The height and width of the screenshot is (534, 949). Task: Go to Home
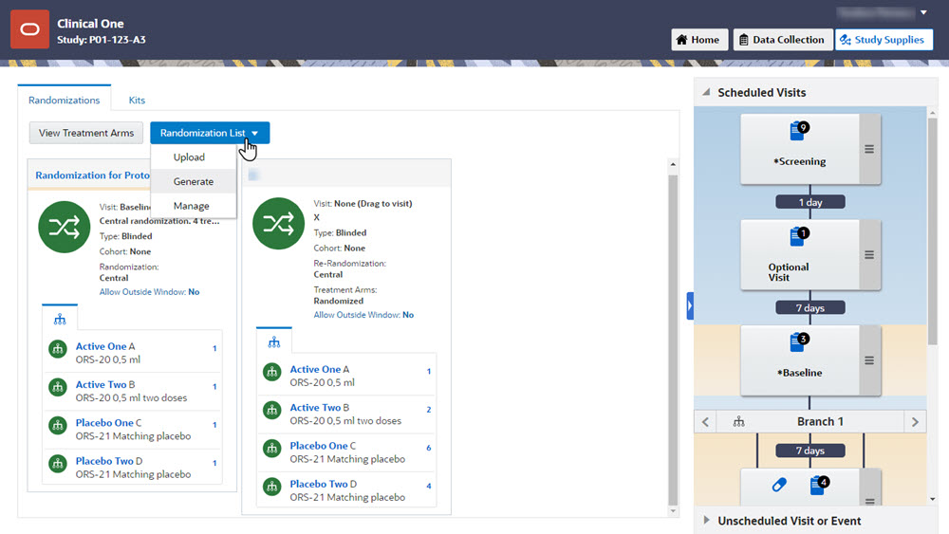coord(699,39)
